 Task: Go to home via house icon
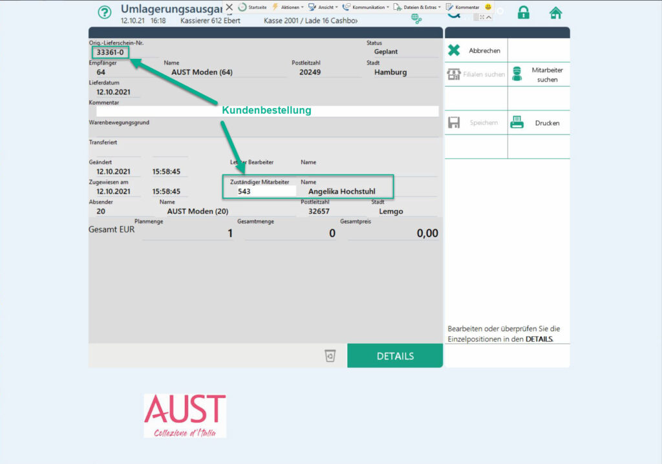(x=555, y=13)
